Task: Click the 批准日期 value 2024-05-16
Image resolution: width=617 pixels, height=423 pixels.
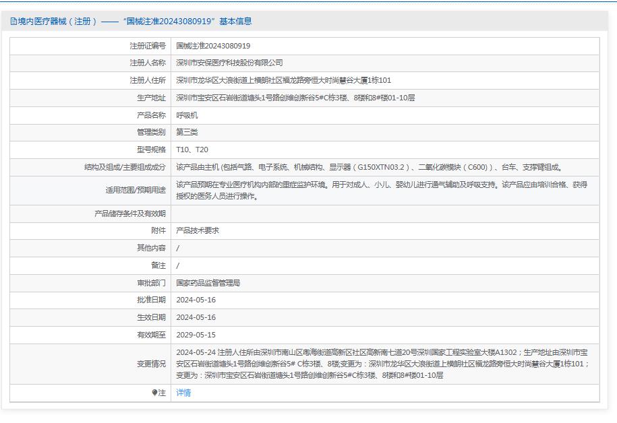Action: pos(196,300)
